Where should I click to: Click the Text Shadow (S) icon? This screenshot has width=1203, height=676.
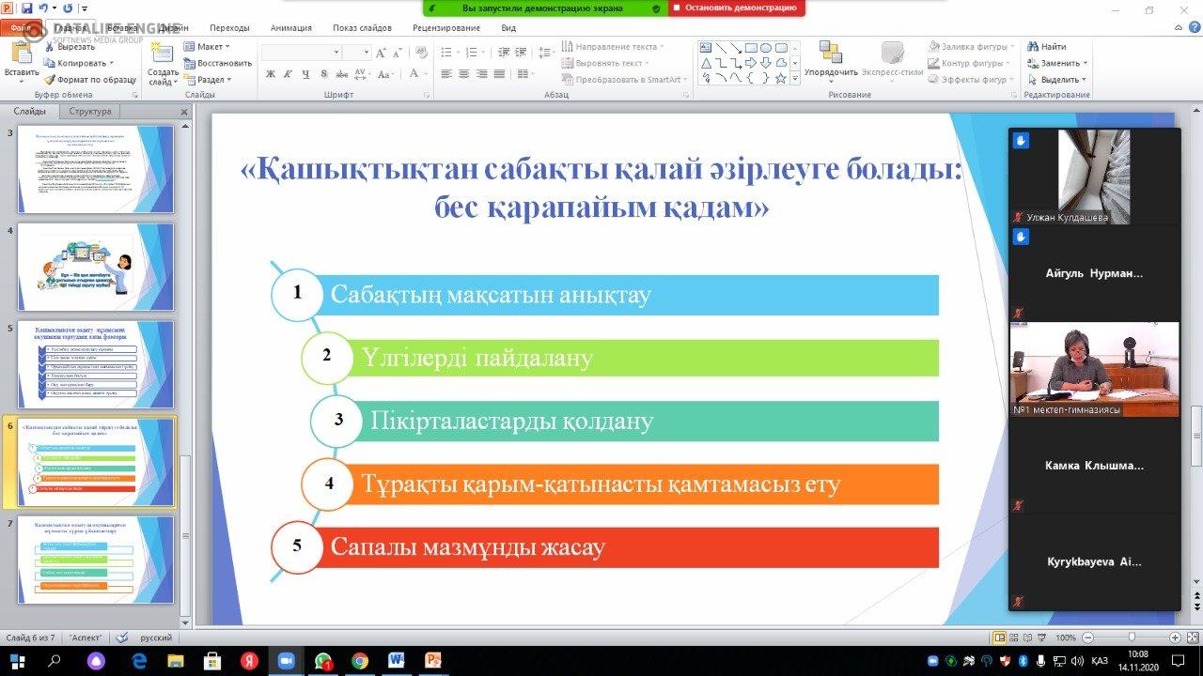[323, 74]
